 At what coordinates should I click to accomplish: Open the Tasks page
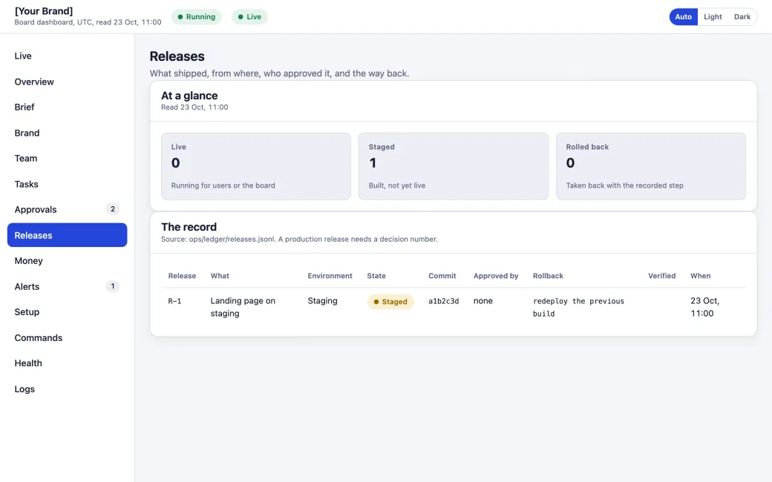[x=67, y=184]
